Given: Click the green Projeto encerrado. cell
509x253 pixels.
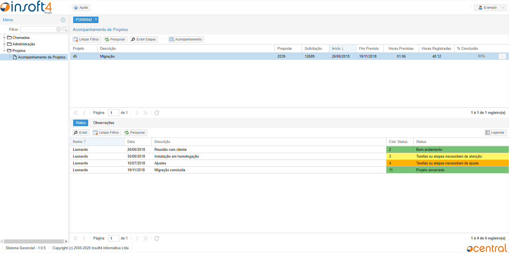Looking at the screenshot, I should (x=461, y=170).
